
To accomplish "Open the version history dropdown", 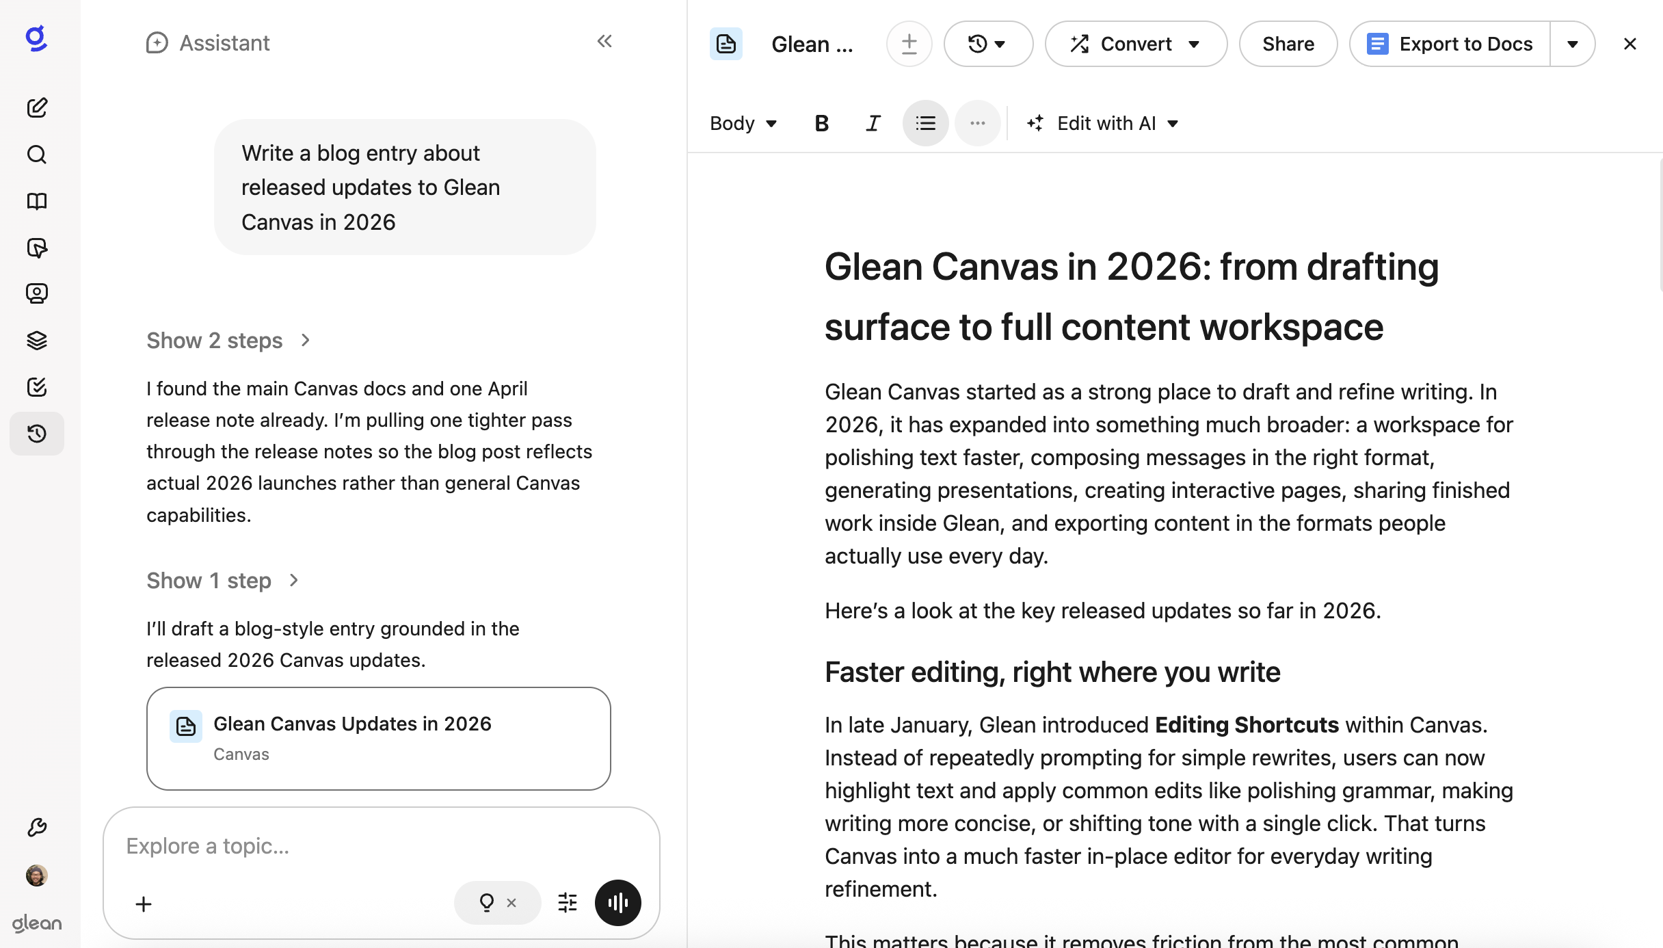I will click(988, 44).
